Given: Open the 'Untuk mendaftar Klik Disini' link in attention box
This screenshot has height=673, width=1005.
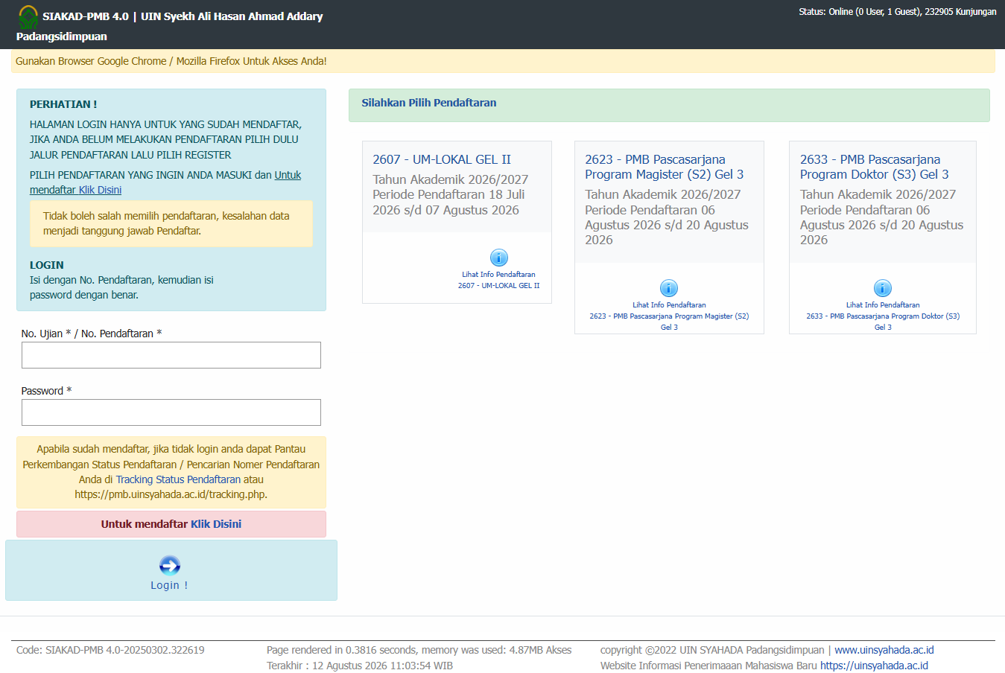Looking at the screenshot, I should click(x=165, y=182).
